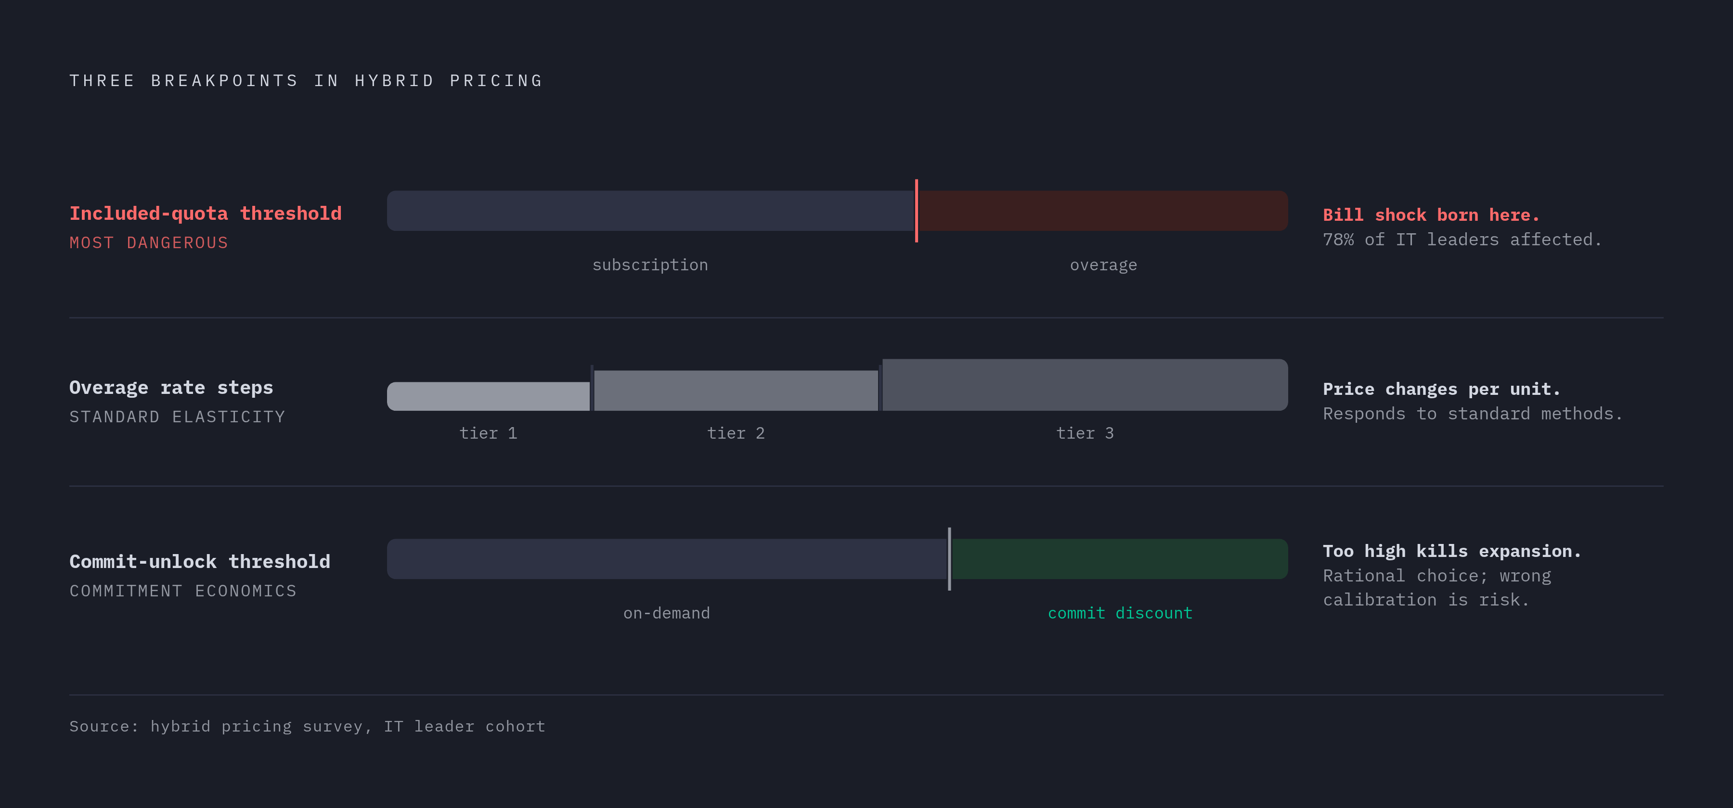Select 'Bill shock born here.' text
Viewport: 1733px width, 808px height.
click(x=1431, y=215)
